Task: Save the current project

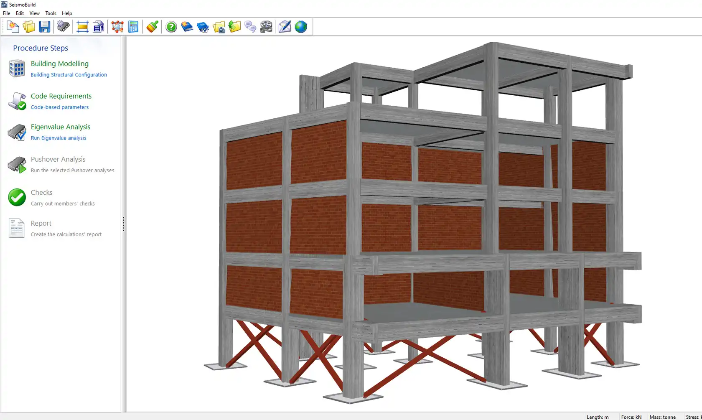Action: (44, 26)
